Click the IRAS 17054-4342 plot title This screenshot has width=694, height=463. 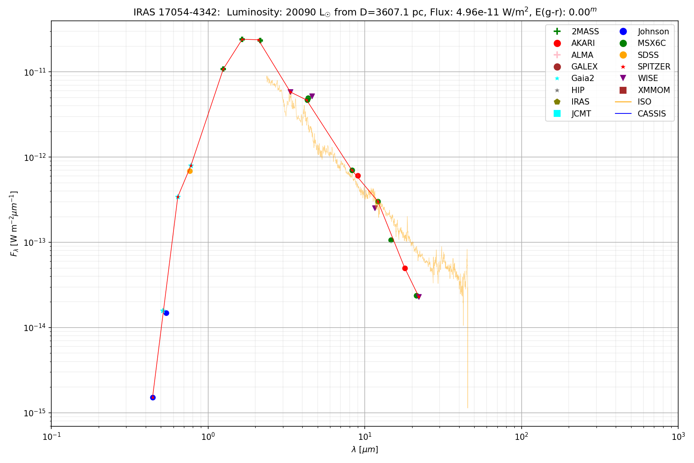coord(365,12)
